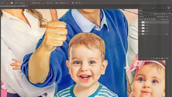The image size is (172, 97).
Task: Select the top highlighted layer thumbnail
Action: pos(143,22)
